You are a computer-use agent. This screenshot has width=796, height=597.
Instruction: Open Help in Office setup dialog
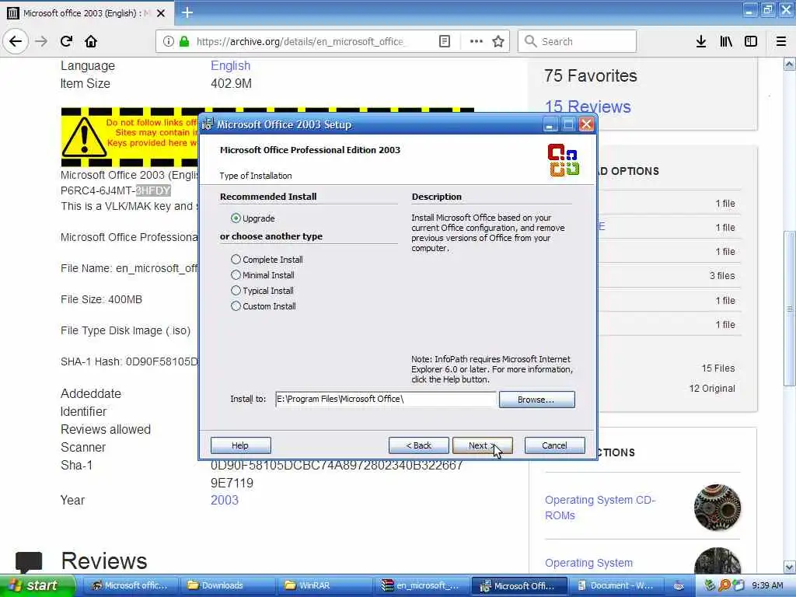[x=241, y=445]
